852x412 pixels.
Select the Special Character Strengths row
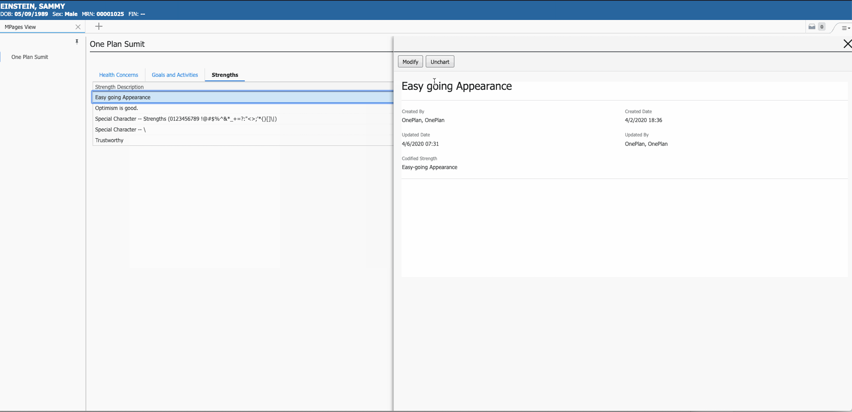(186, 119)
